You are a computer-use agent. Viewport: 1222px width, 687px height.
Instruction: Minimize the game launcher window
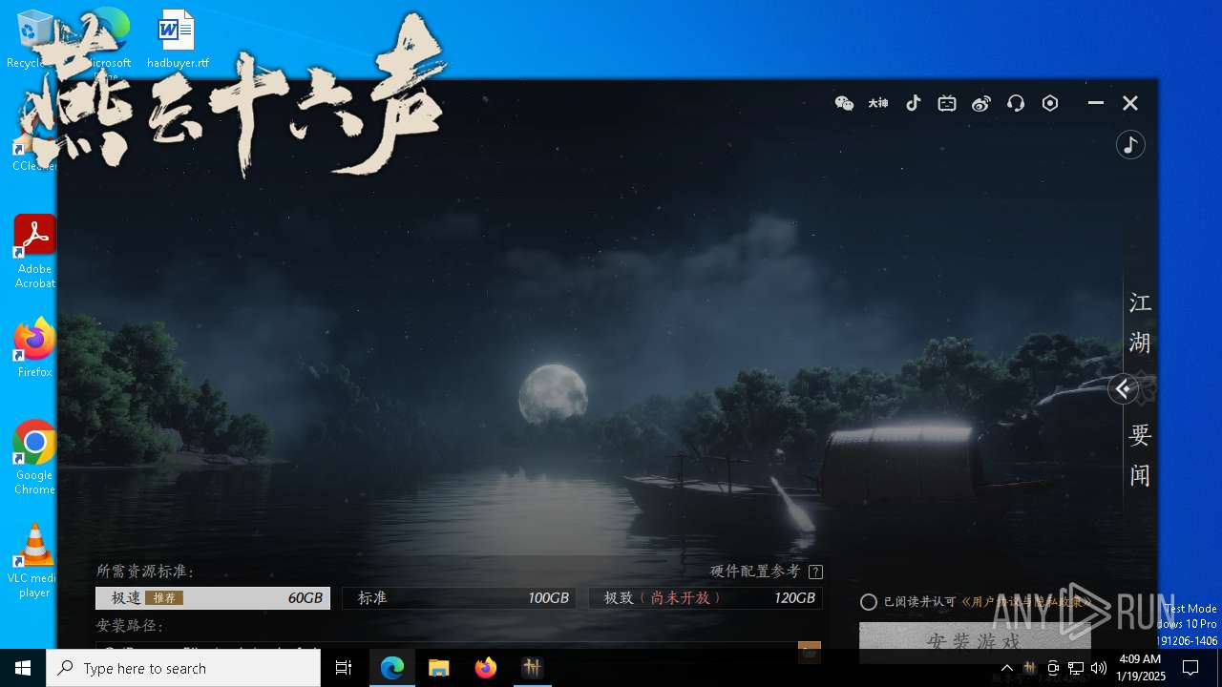click(1096, 103)
